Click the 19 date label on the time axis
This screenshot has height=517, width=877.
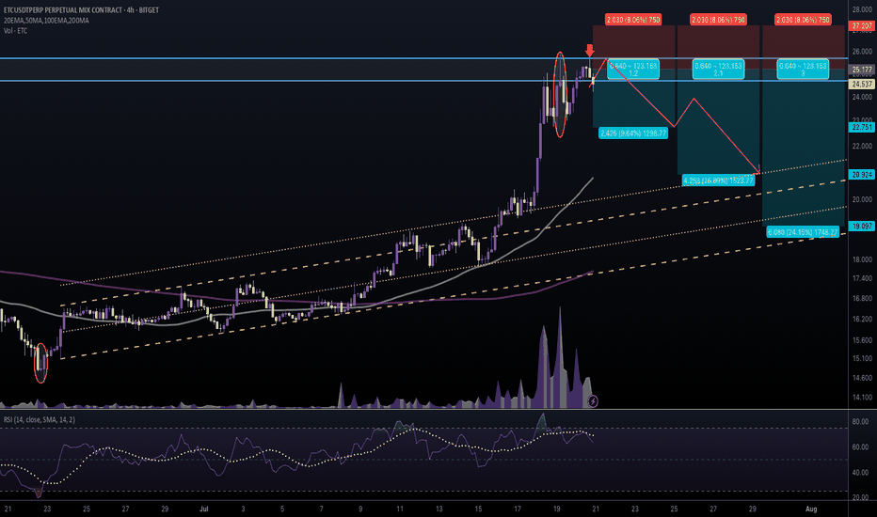click(x=556, y=509)
